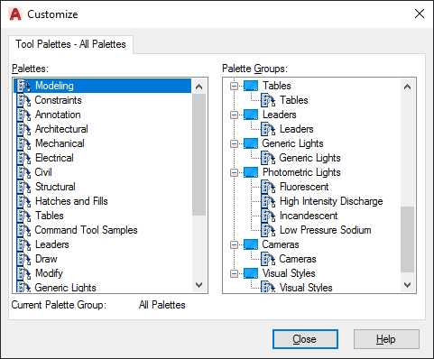The height and width of the screenshot is (359, 434).
Task: Click down arrow of Palette Groups scrollbar
Action: click(407, 285)
